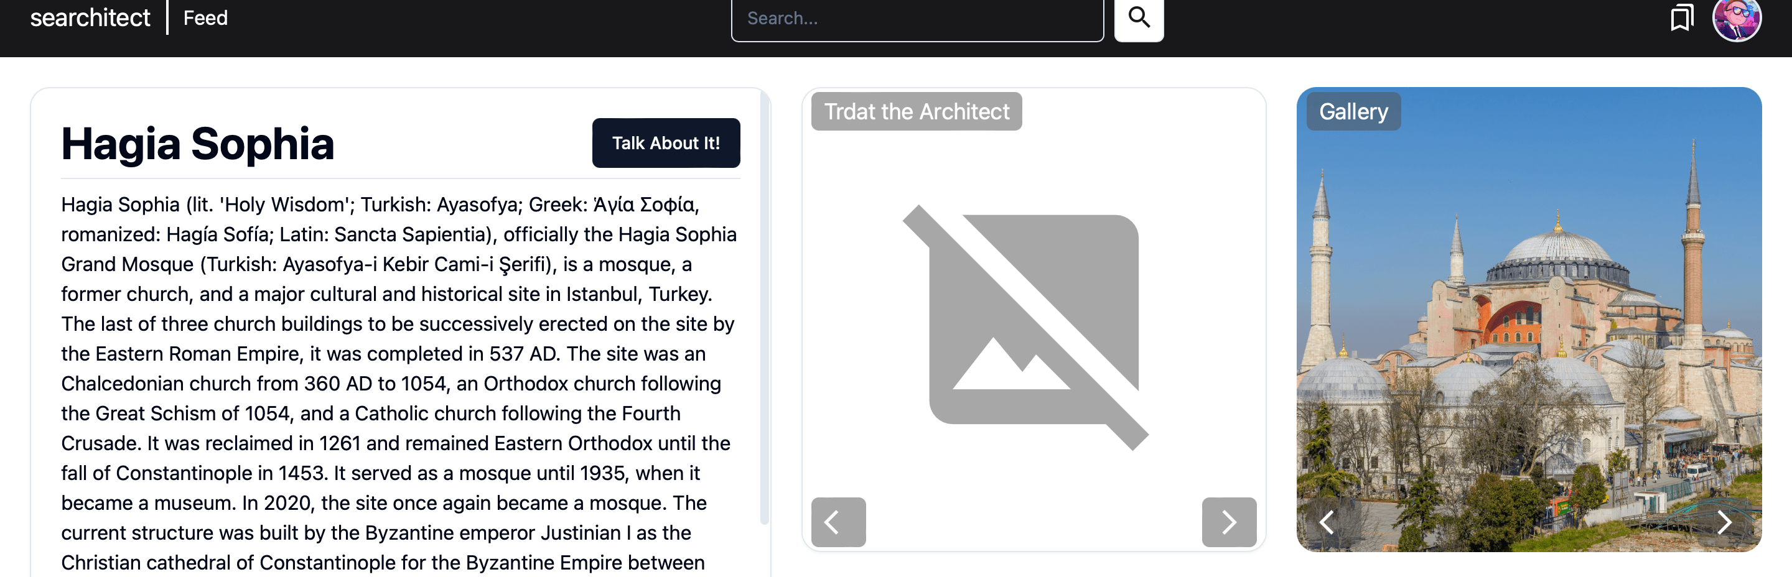Click the Hagia Sophia heading
Image resolution: width=1792 pixels, height=577 pixels.
(198, 144)
